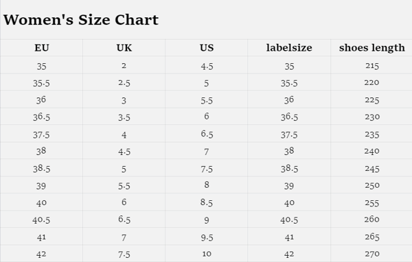The image size is (412, 262).
Task: Select US size 9 cell
Action: (x=207, y=220)
